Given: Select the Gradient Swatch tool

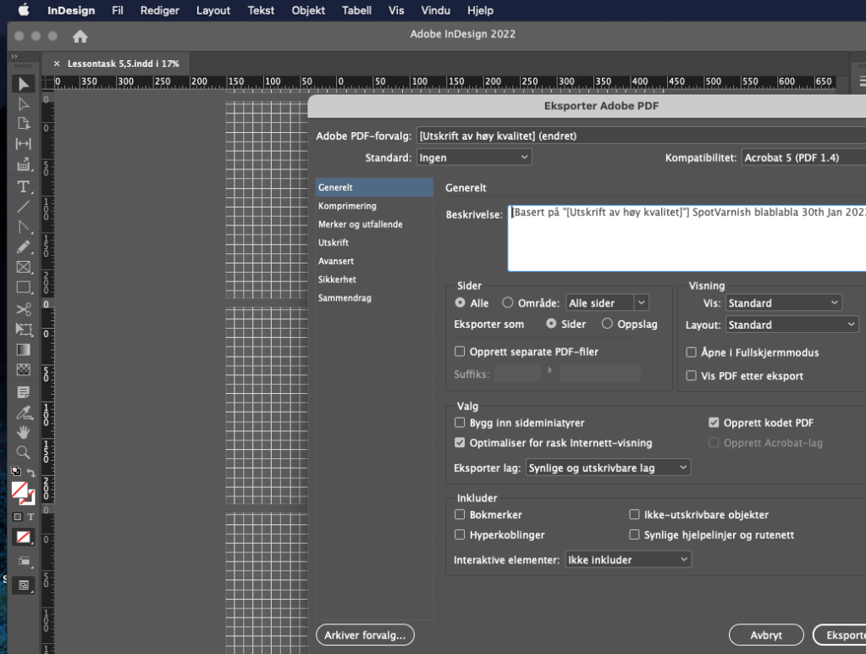Looking at the screenshot, I should [24, 350].
